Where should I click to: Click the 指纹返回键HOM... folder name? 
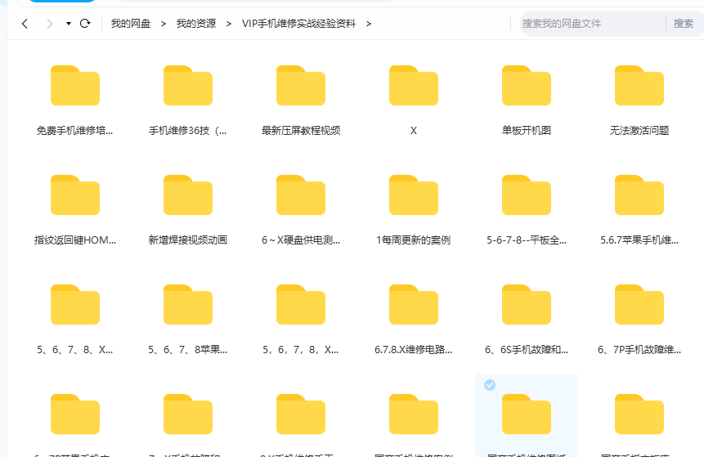(75, 240)
